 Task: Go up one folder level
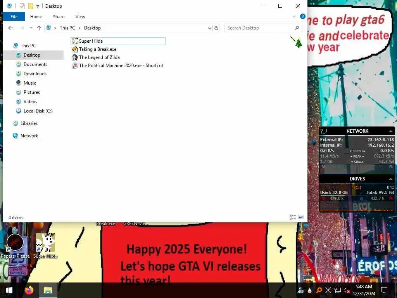(x=39, y=28)
